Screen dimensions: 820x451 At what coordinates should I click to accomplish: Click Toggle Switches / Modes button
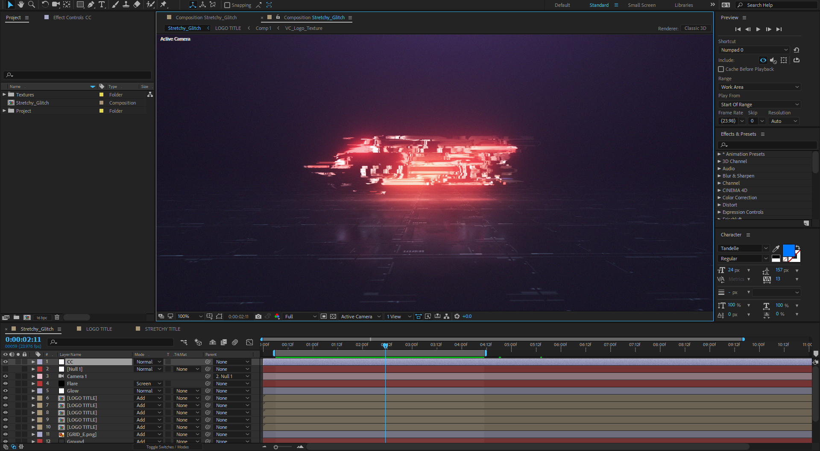pyautogui.click(x=167, y=447)
